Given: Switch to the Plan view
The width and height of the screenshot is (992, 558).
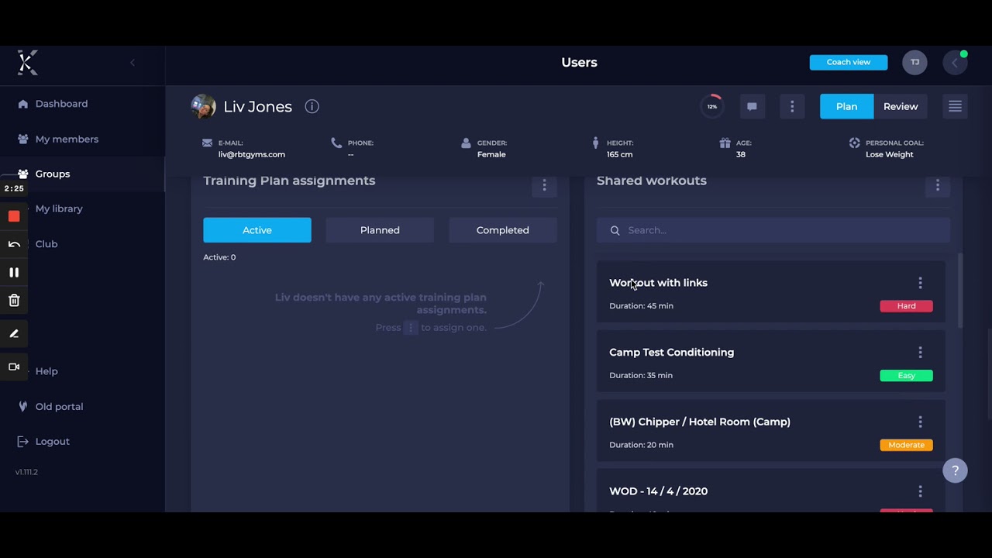Looking at the screenshot, I should pos(846,107).
